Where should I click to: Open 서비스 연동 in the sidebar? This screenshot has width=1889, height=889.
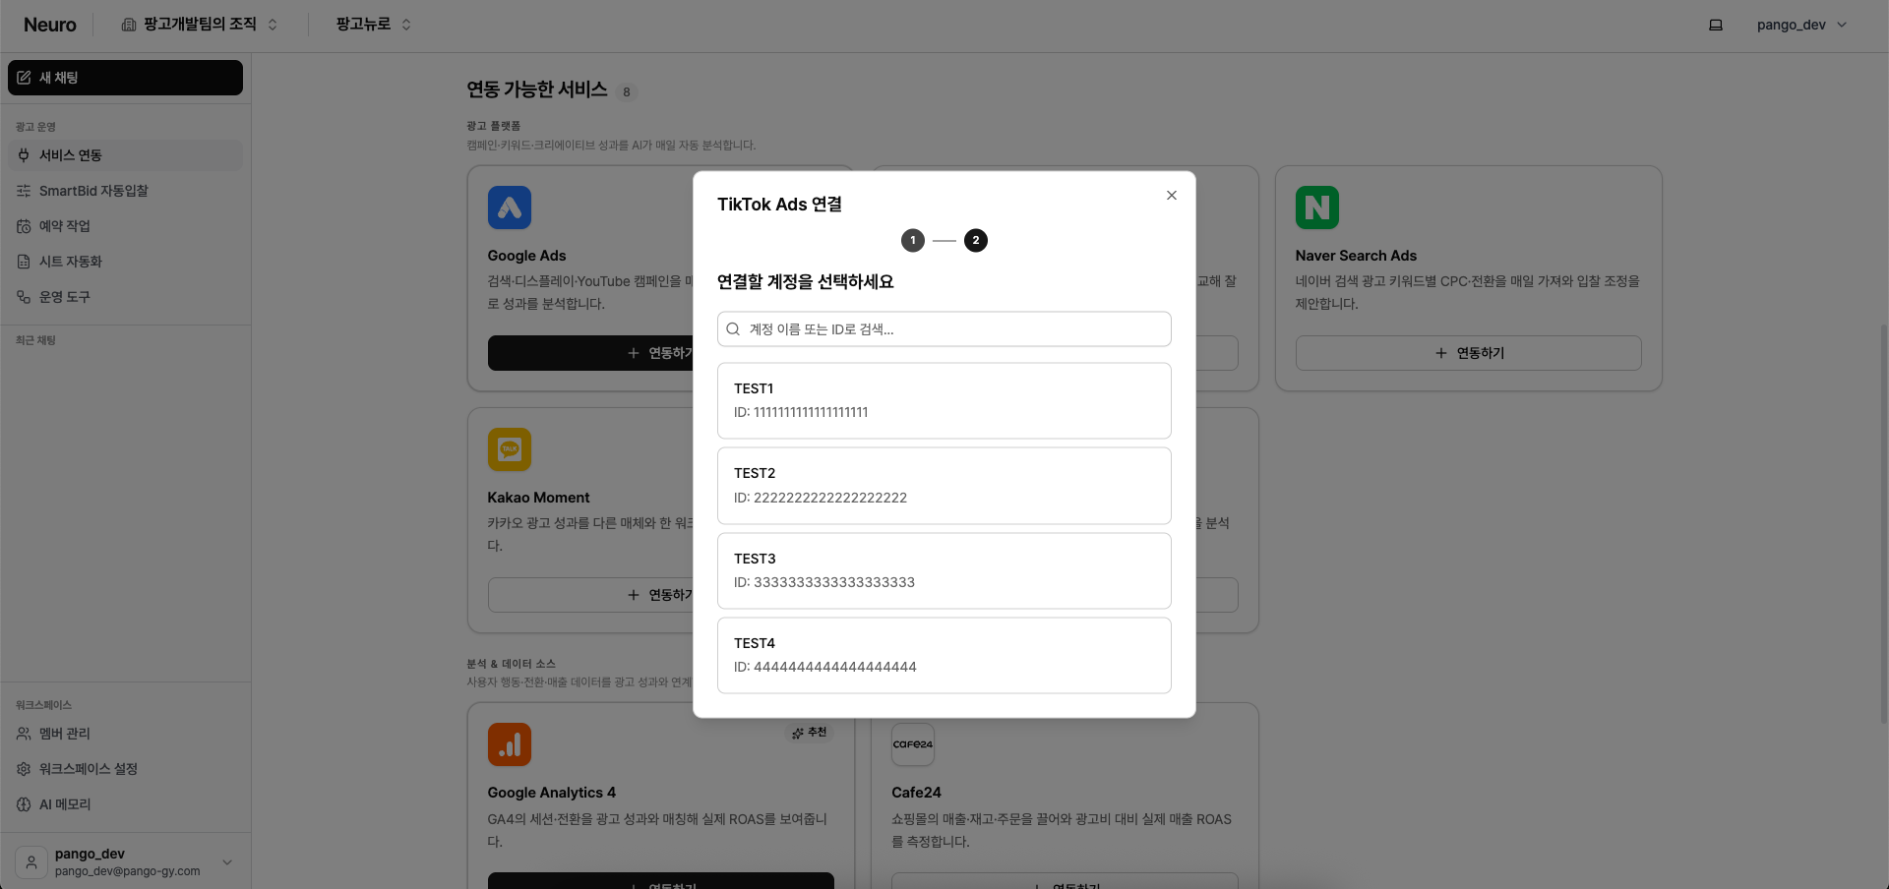tap(125, 155)
